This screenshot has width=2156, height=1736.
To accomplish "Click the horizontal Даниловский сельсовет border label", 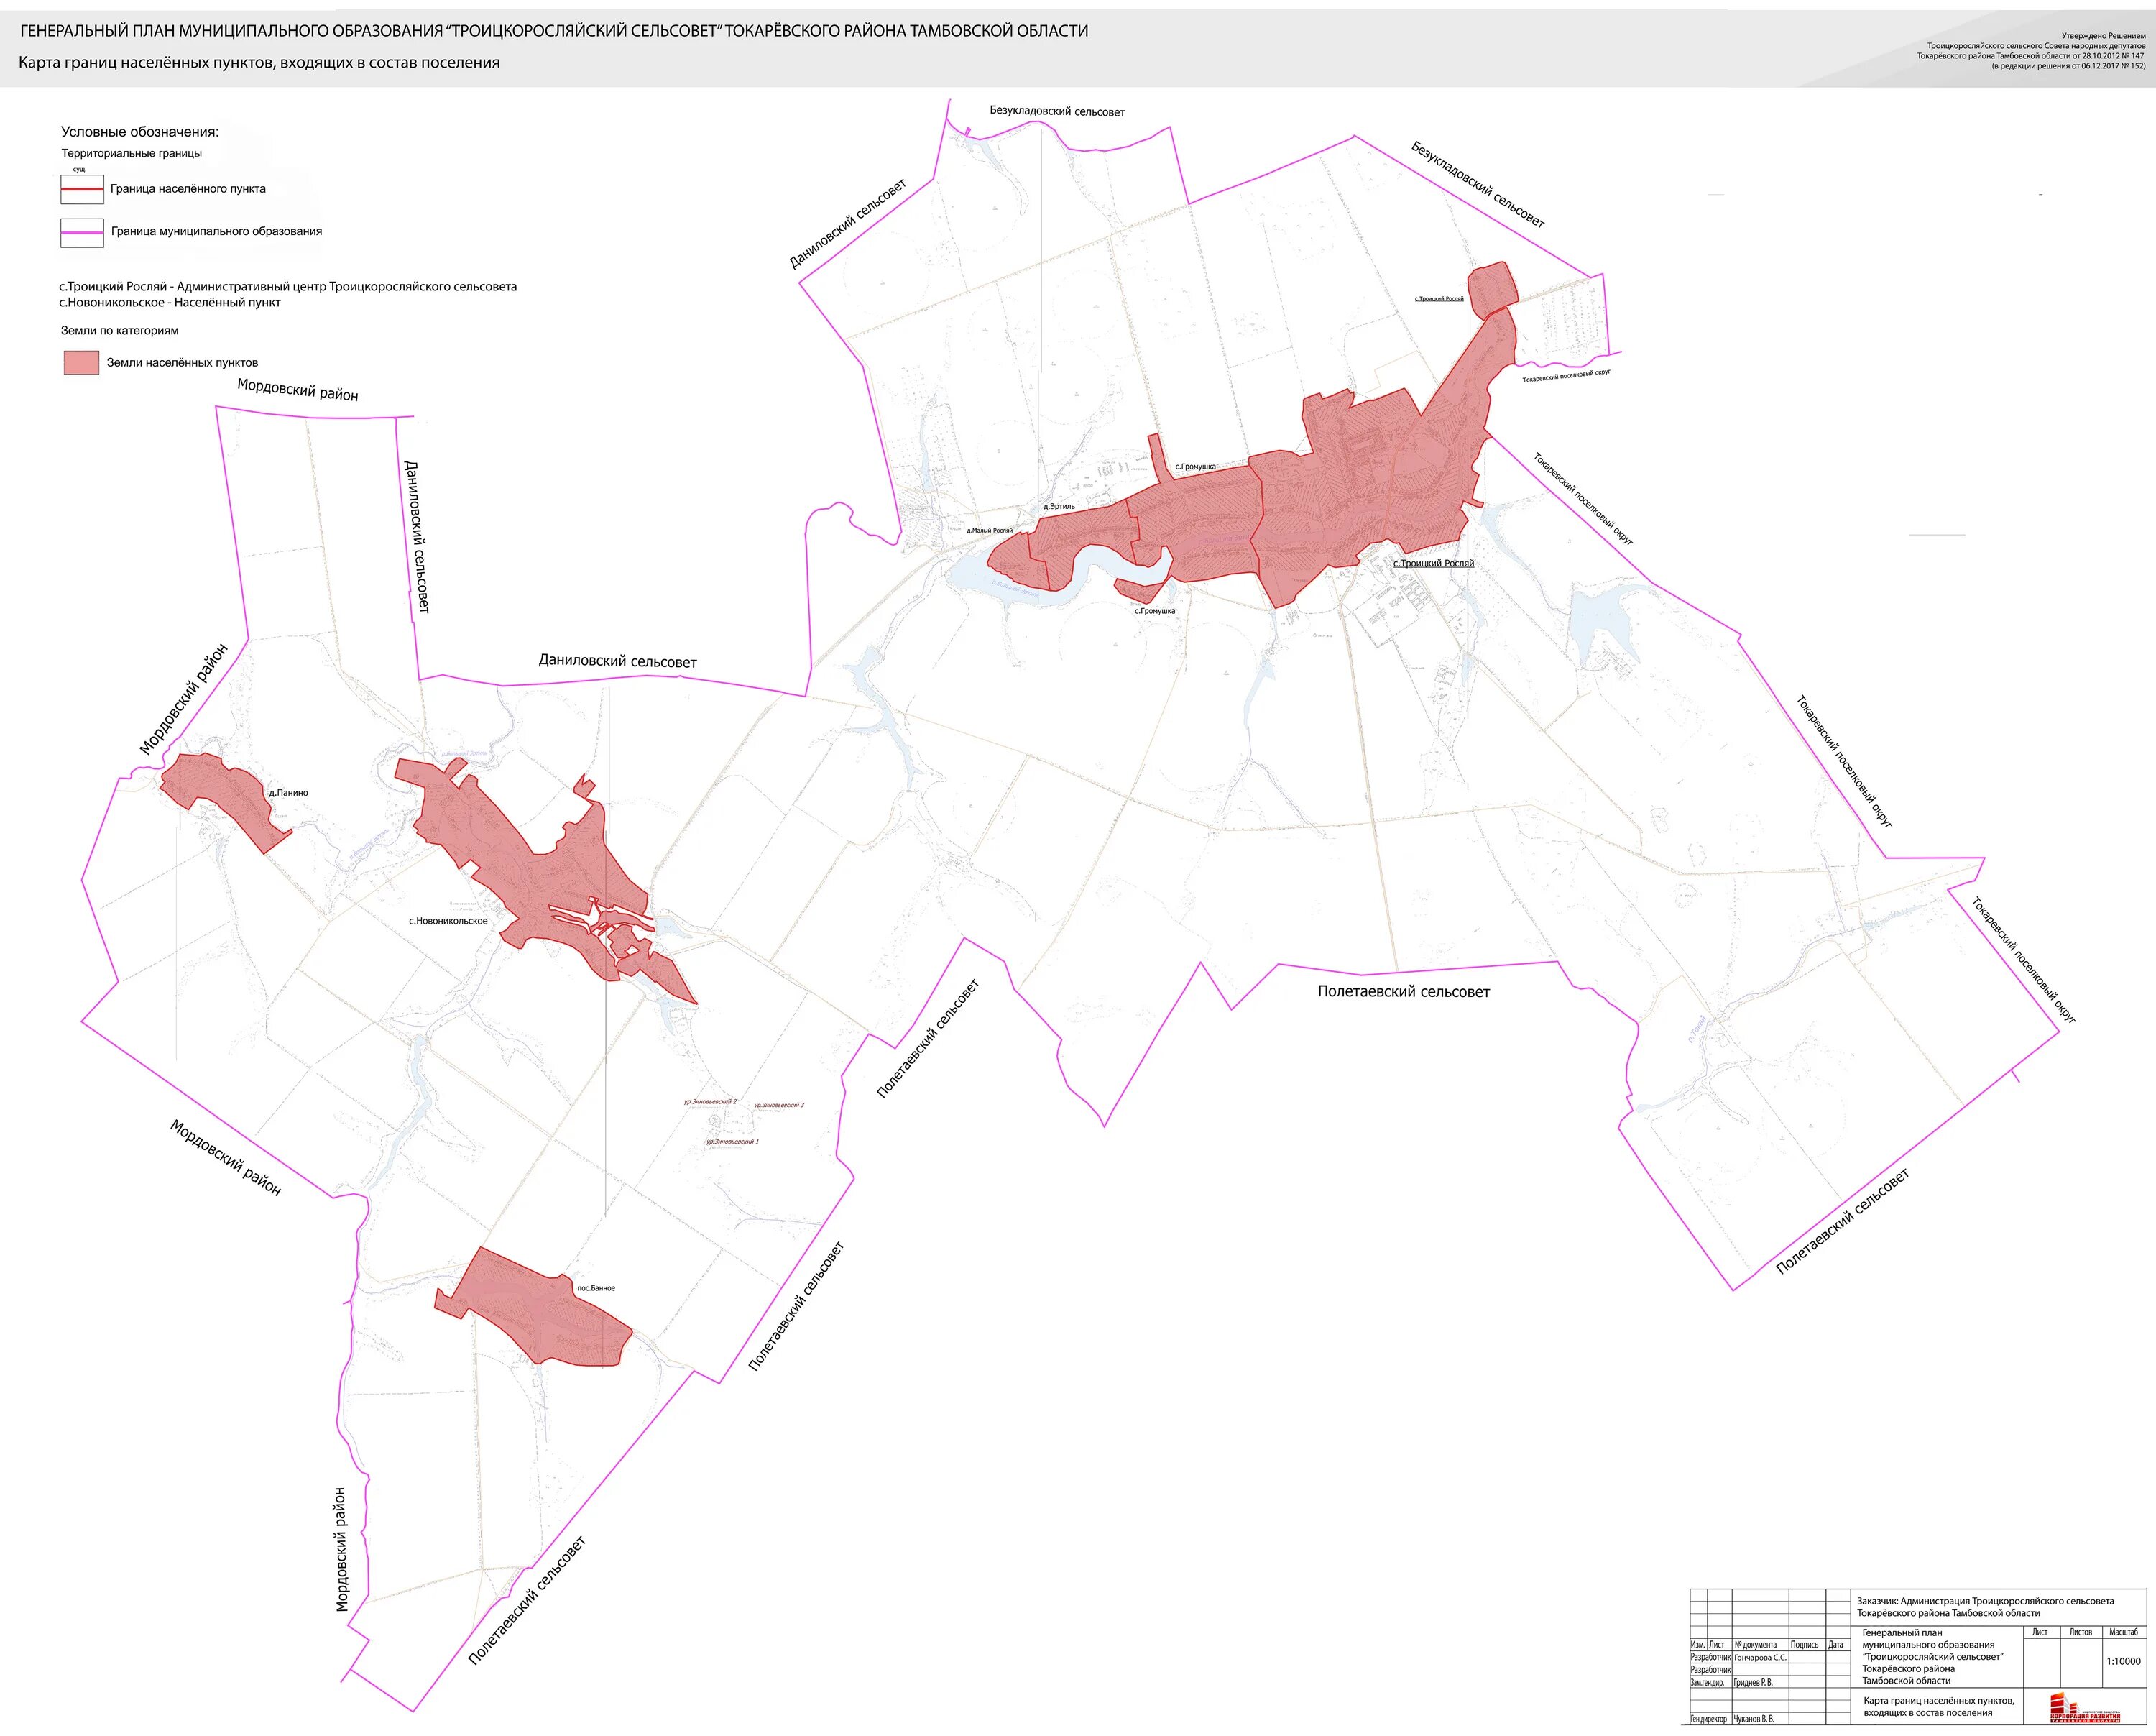I will (x=617, y=661).
